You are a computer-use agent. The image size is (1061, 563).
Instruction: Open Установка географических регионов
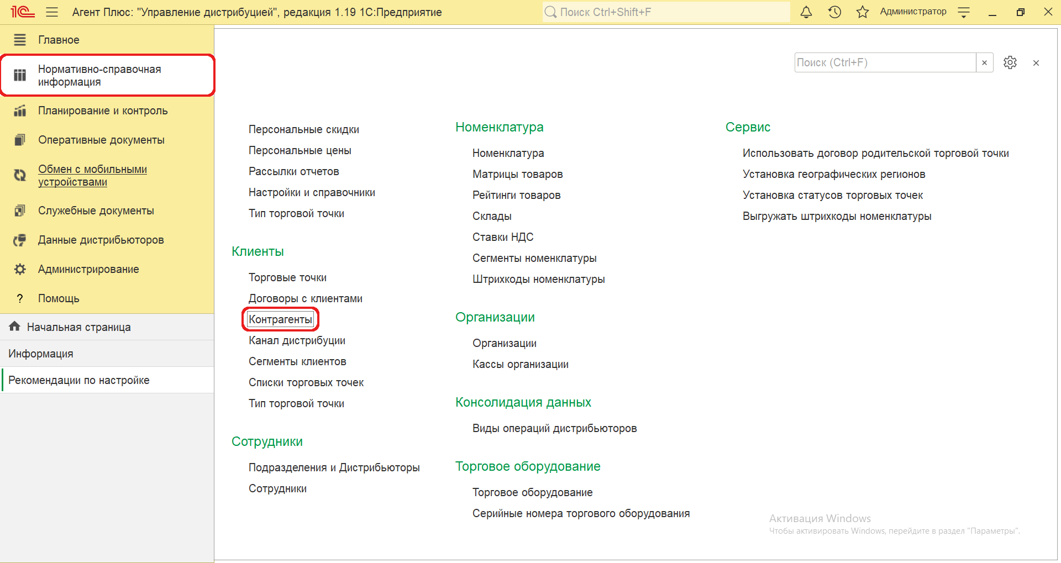(834, 174)
